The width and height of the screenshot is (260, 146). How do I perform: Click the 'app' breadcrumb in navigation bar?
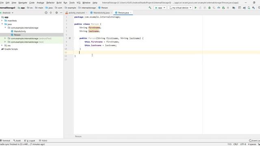point(21,8)
